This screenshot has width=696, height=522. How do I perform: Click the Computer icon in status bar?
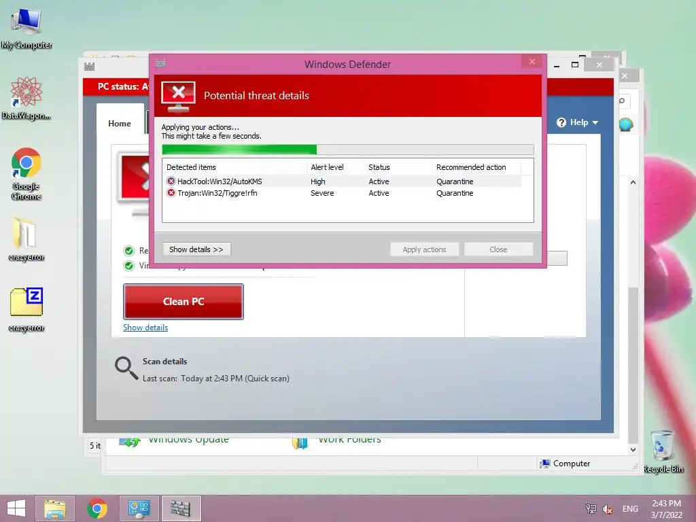point(544,464)
